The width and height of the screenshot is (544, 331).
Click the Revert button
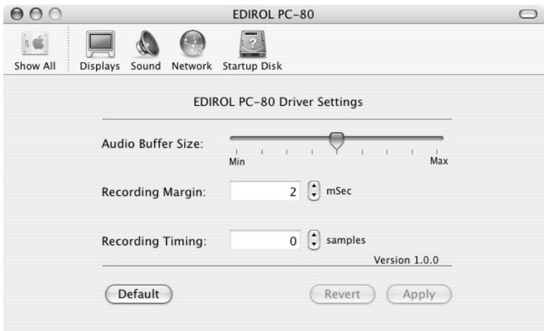(342, 294)
